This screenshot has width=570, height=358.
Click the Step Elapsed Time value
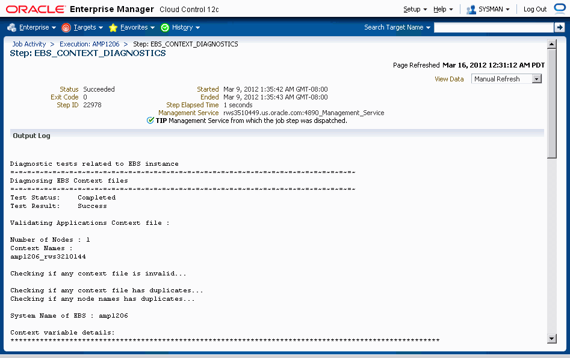click(238, 105)
